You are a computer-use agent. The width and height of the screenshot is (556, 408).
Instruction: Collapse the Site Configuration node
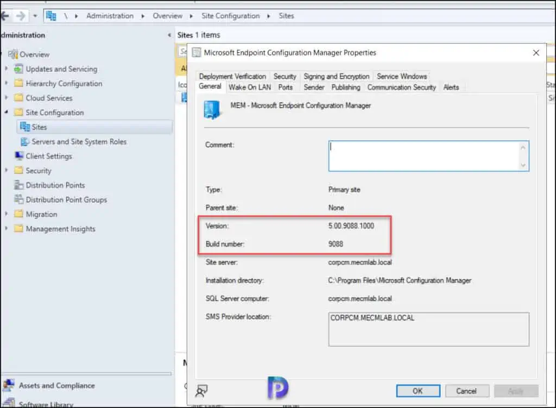point(7,112)
